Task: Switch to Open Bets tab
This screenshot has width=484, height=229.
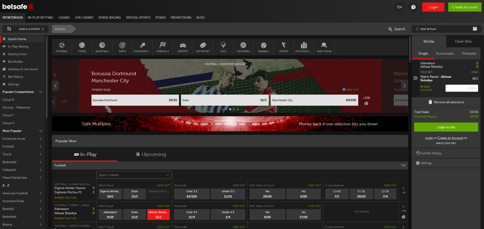Action: pos(463,41)
